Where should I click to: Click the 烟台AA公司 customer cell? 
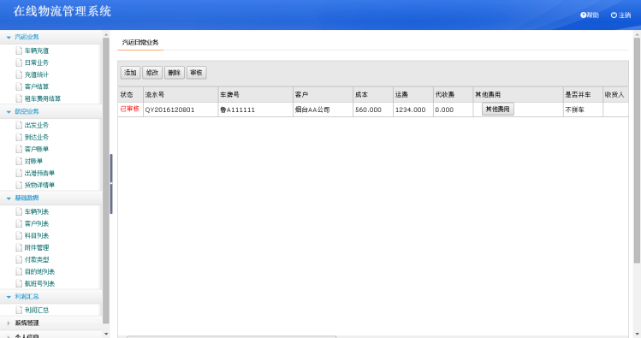323,110
